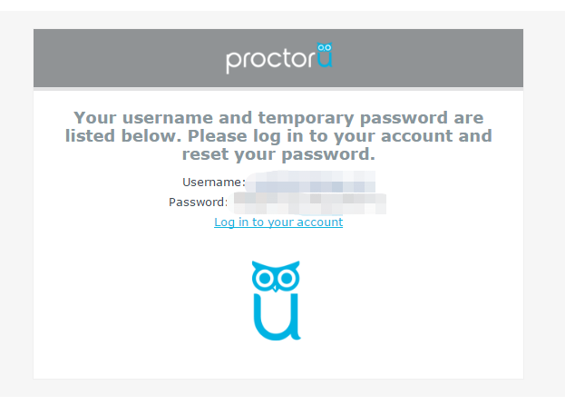This screenshot has height=405, width=565.
Task: Click the blue letter U in header logo
Action: [325, 60]
